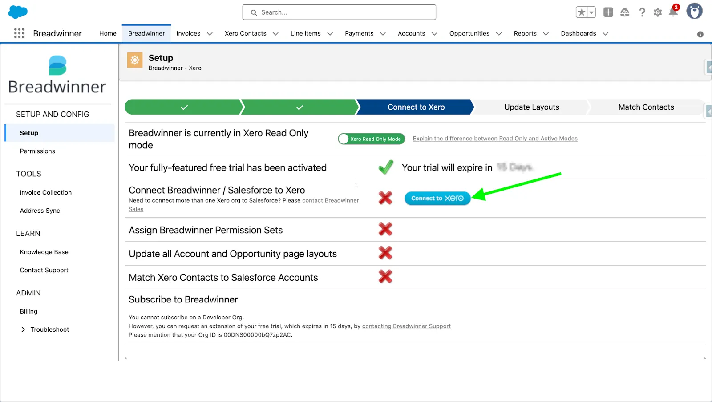Image resolution: width=712 pixels, height=402 pixels.
Task: Click red X for Match Xero Contacts
Action: click(x=385, y=276)
